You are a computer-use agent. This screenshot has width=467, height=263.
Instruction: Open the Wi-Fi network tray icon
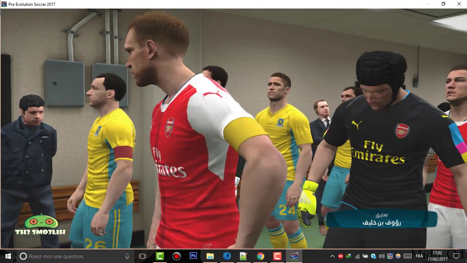tap(358, 256)
